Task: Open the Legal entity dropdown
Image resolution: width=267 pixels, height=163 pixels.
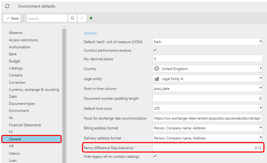Action: [261, 79]
